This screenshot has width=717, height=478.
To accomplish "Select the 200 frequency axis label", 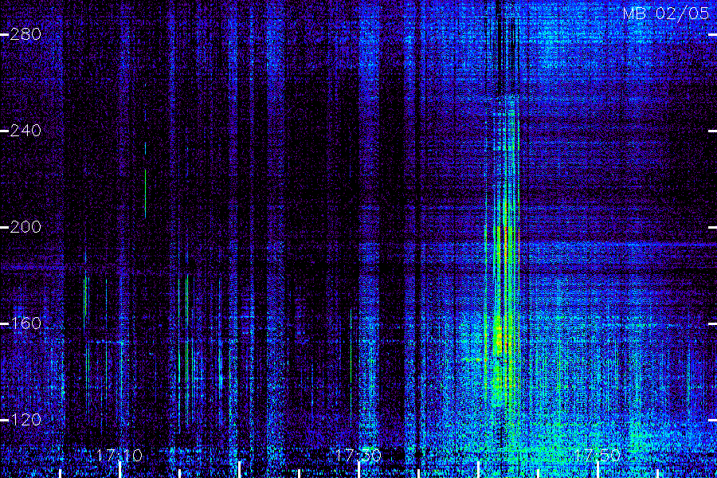I will pos(25,227).
